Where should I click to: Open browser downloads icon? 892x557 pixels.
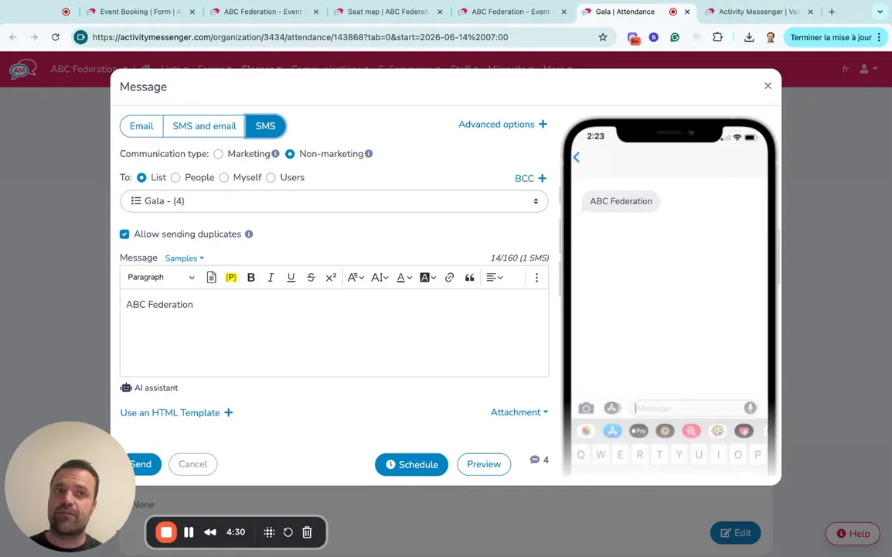(x=749, y=38)
